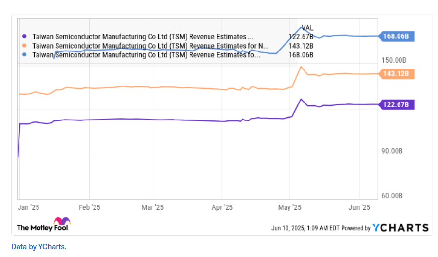Click the 168.06B value in the legend
Viewport: 438px width, 257px height.
(x=301, y=55)
